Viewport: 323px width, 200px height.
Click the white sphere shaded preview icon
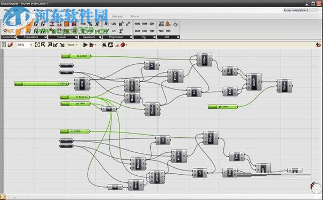(117, 45)
